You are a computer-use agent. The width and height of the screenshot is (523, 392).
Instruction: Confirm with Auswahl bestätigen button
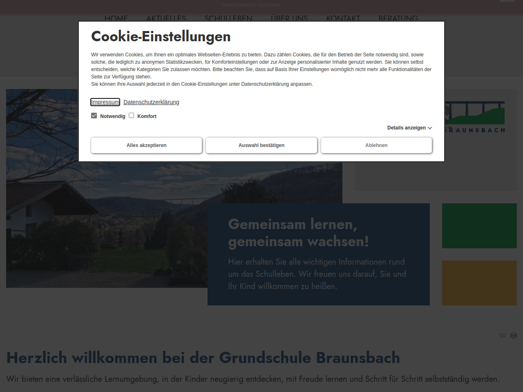tap(261, 145)
